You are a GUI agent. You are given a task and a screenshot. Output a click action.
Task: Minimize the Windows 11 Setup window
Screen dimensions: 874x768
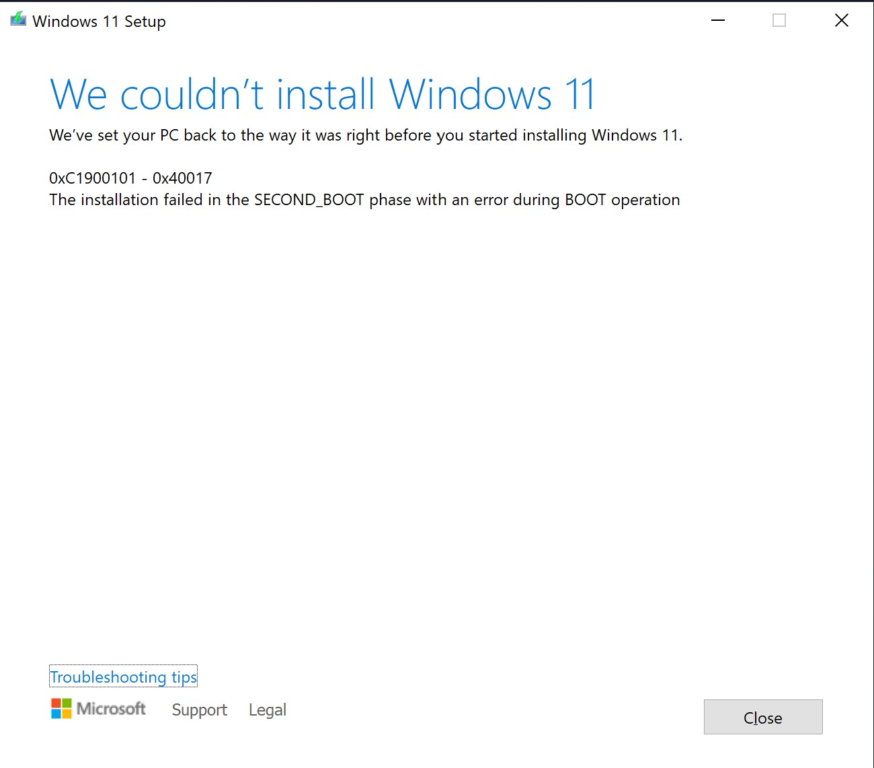pyautogui.click(x=718, y=20)
